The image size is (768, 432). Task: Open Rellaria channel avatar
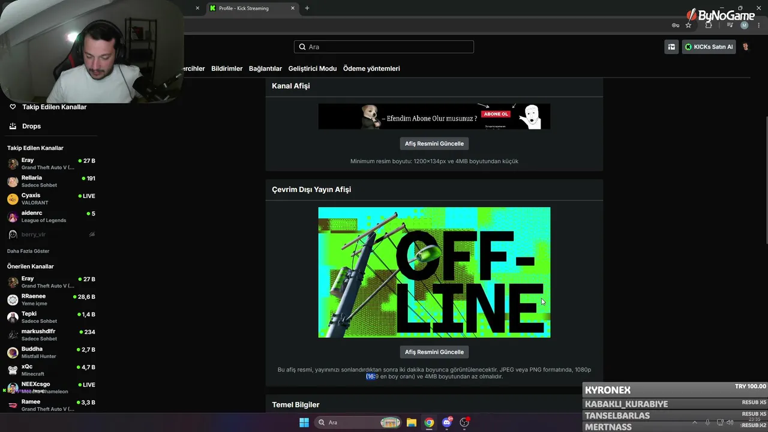(x=13, y=181)
